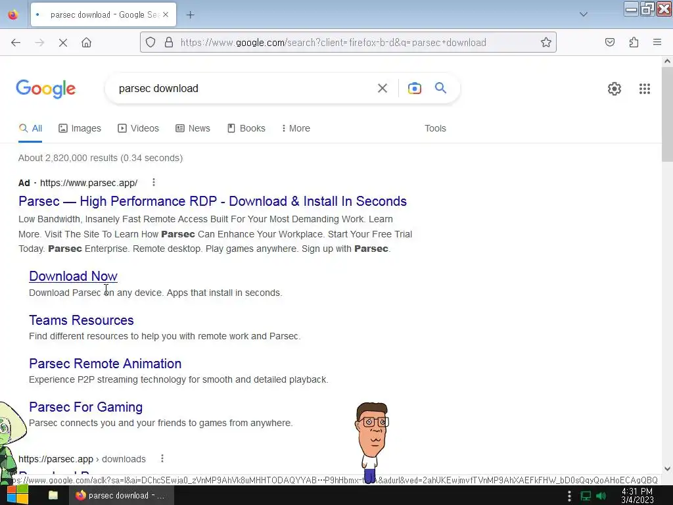The image size is (673, 505).
Task: Click the Download Now link
Action: pos(74,276)
